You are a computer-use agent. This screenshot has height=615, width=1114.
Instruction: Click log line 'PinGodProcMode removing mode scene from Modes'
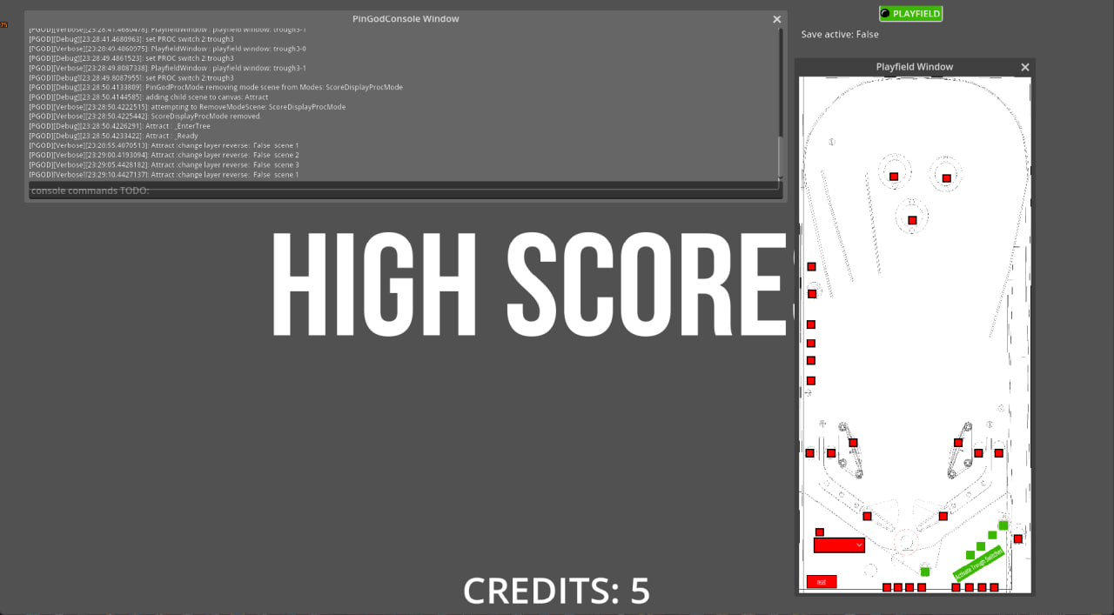216,88
